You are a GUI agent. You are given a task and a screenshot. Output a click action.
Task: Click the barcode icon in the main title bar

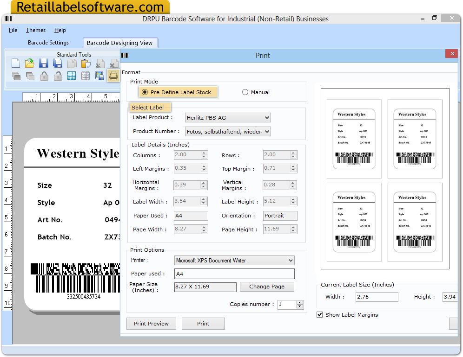pyautogui.click(x=8, y=19)
